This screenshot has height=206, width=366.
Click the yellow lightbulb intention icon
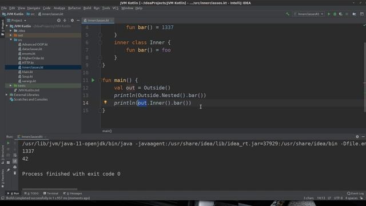[105, 102]
